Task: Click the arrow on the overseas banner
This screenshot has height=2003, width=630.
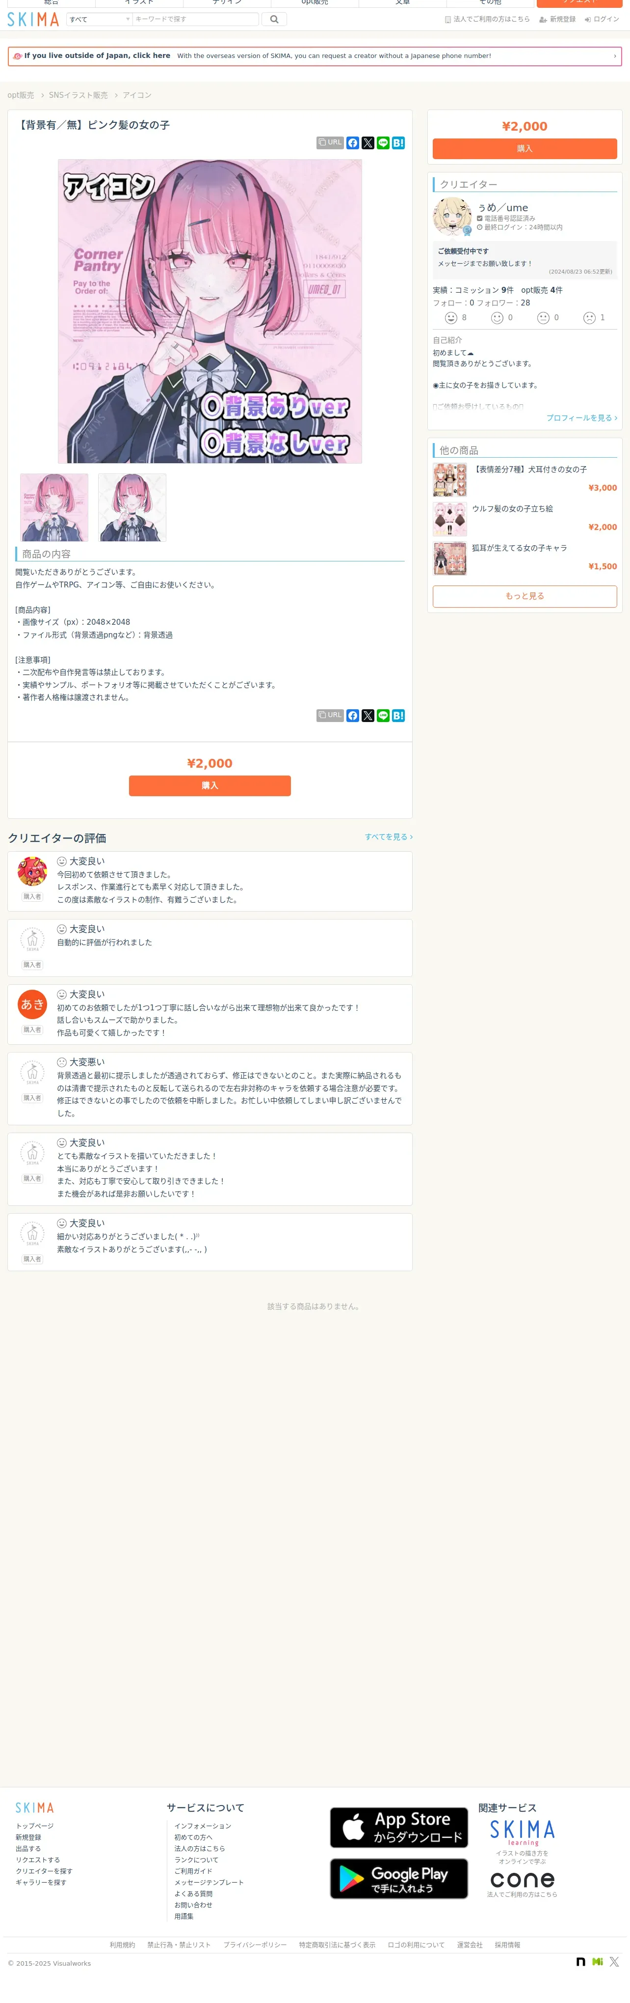Action: (614, 56)
